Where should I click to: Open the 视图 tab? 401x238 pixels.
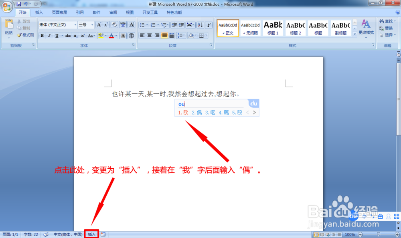tap(130, 12)
